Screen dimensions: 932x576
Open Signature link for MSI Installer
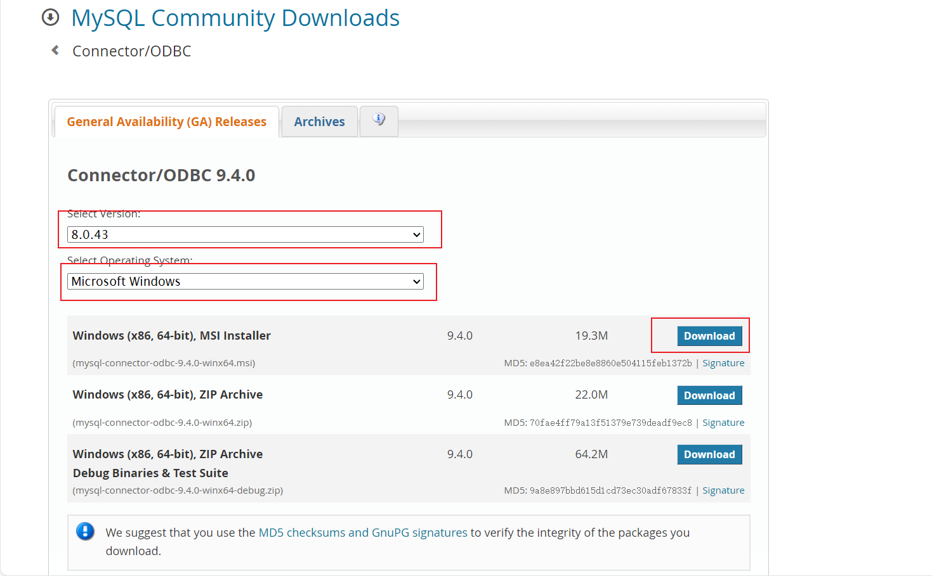click(x=723, y=363)
